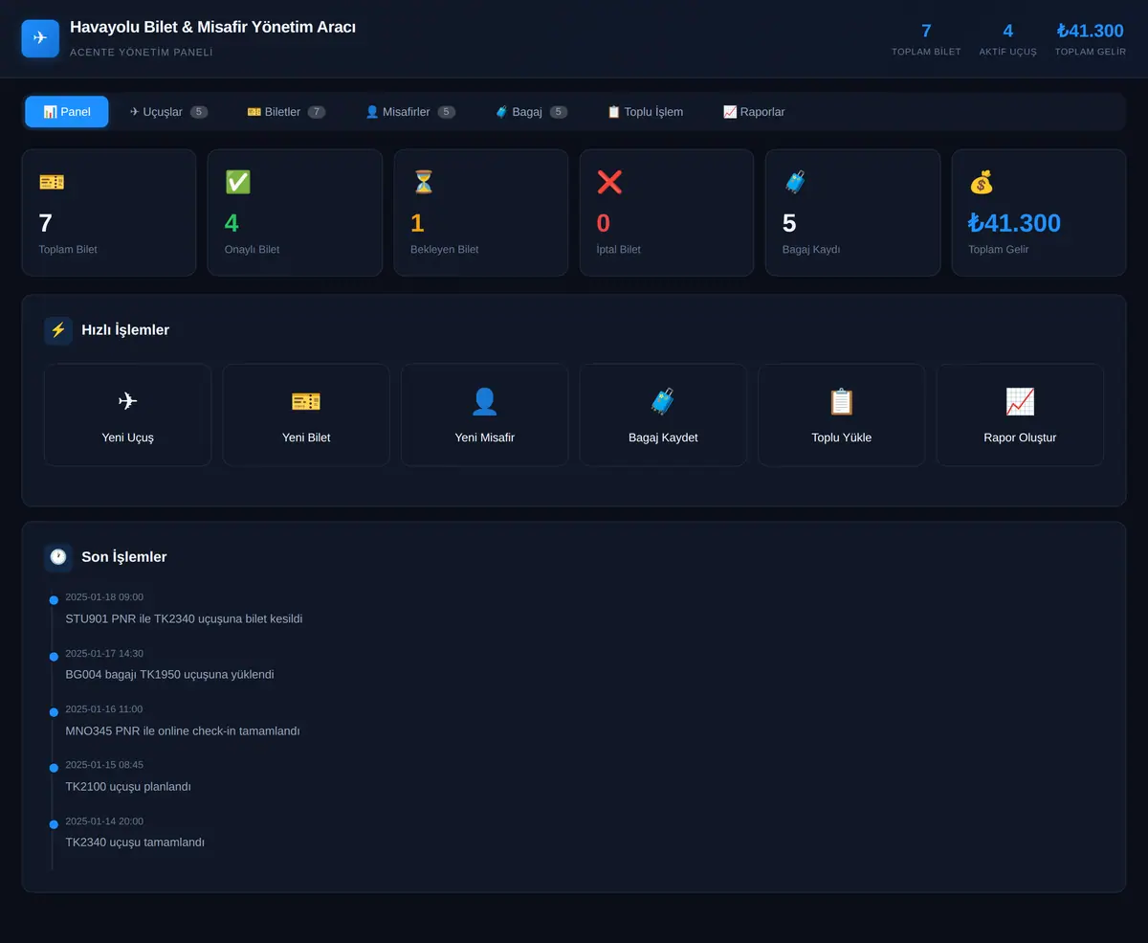Click the clock icon beside Son İşlemler
The image size is (1148, 943).
58,557
